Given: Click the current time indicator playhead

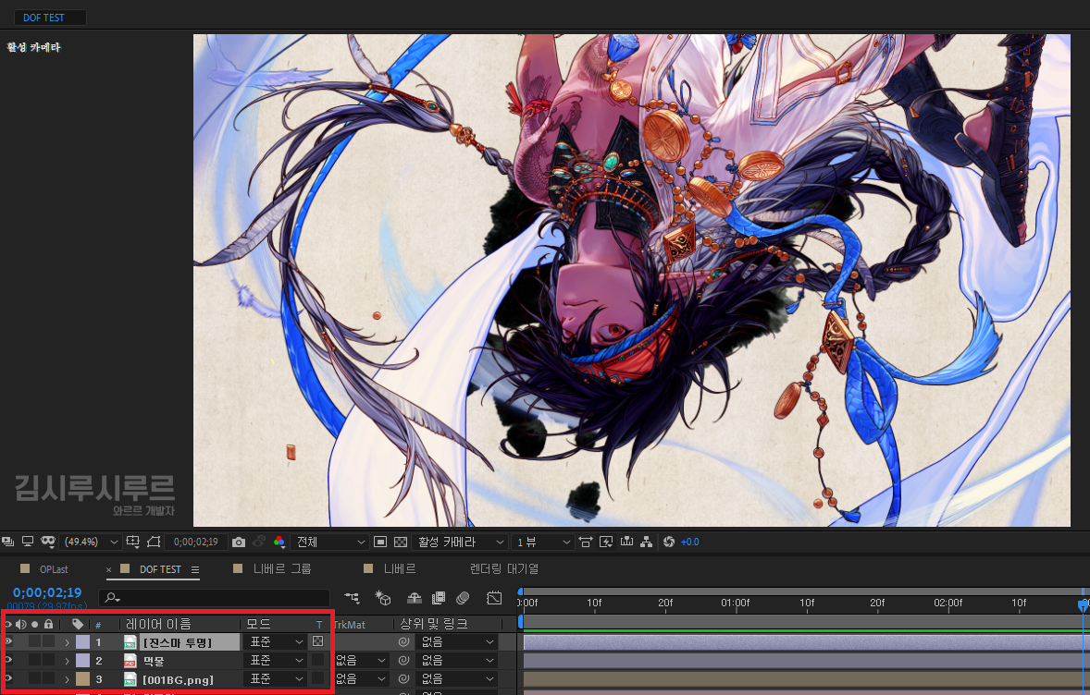Looking at the screenshot, I should (x=1083, y=605).
